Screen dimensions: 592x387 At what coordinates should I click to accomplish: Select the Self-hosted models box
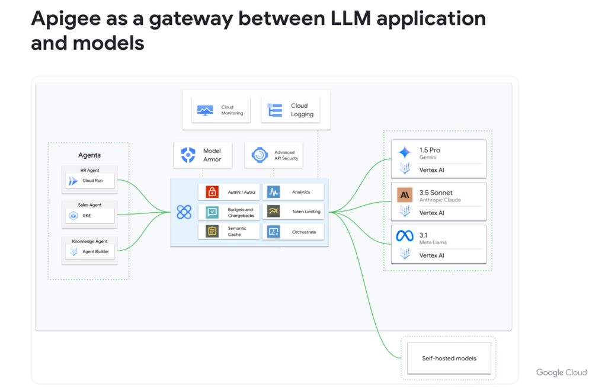coord(449,358)
